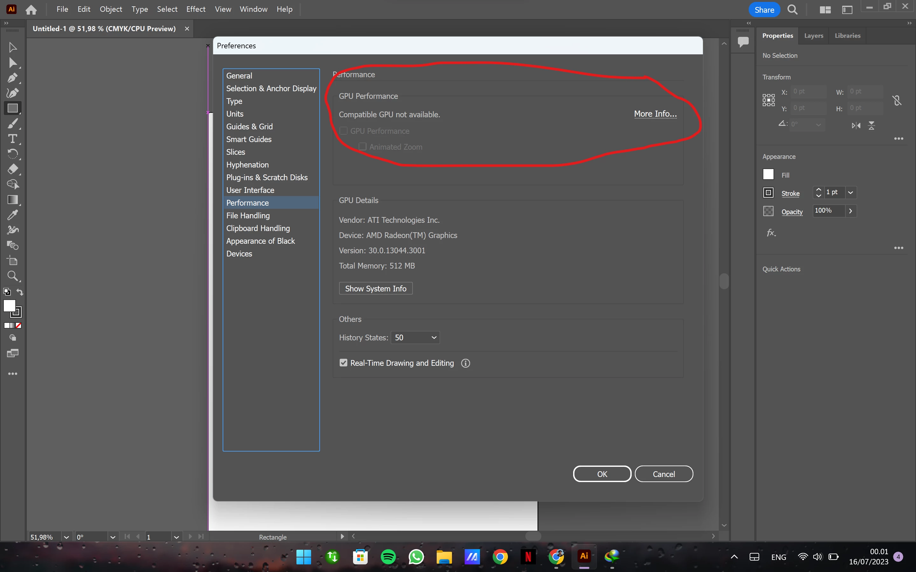Click the Home icon in top bar
916x572 pixels.
pyautogui.click(x=31, y=10)
